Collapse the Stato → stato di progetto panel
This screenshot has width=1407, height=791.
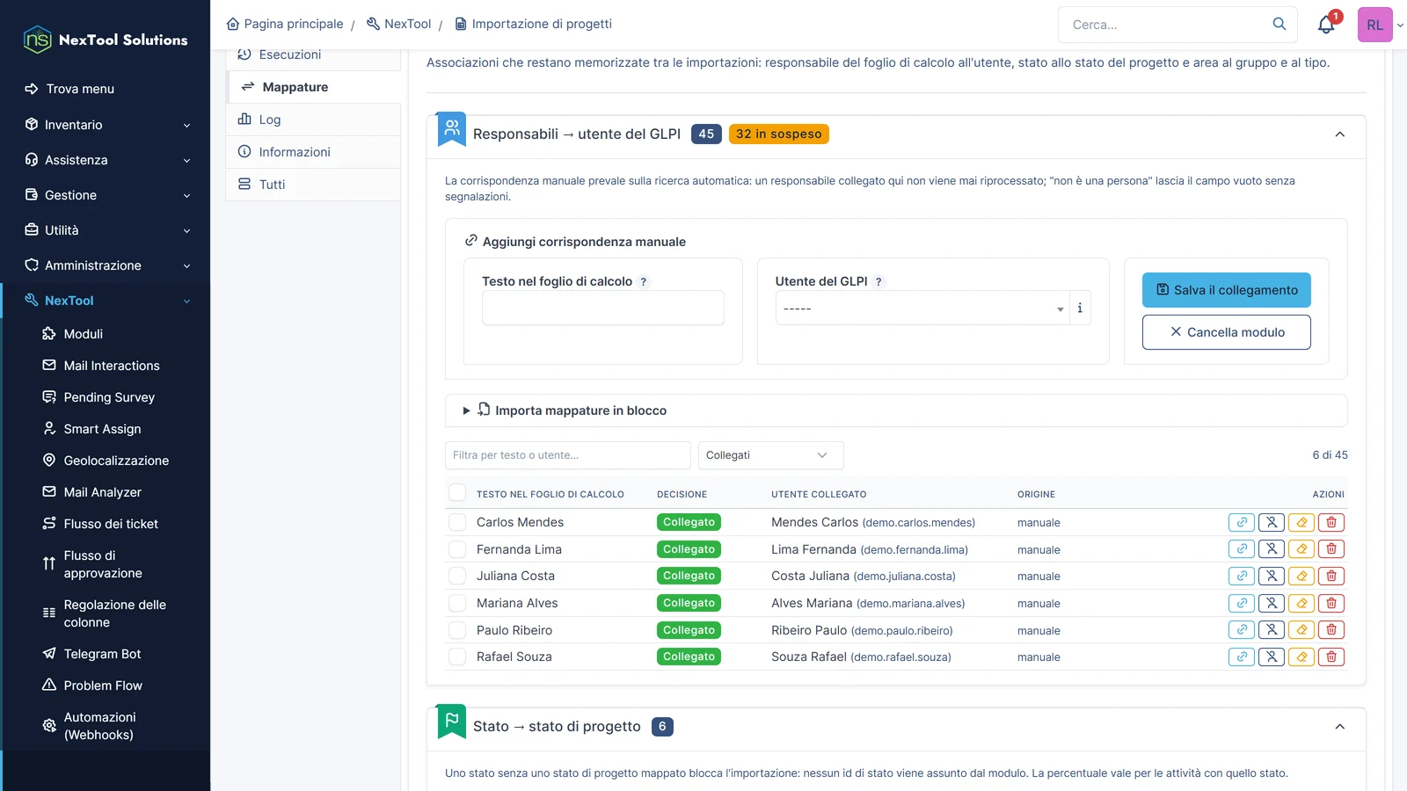pos(1340,727)
